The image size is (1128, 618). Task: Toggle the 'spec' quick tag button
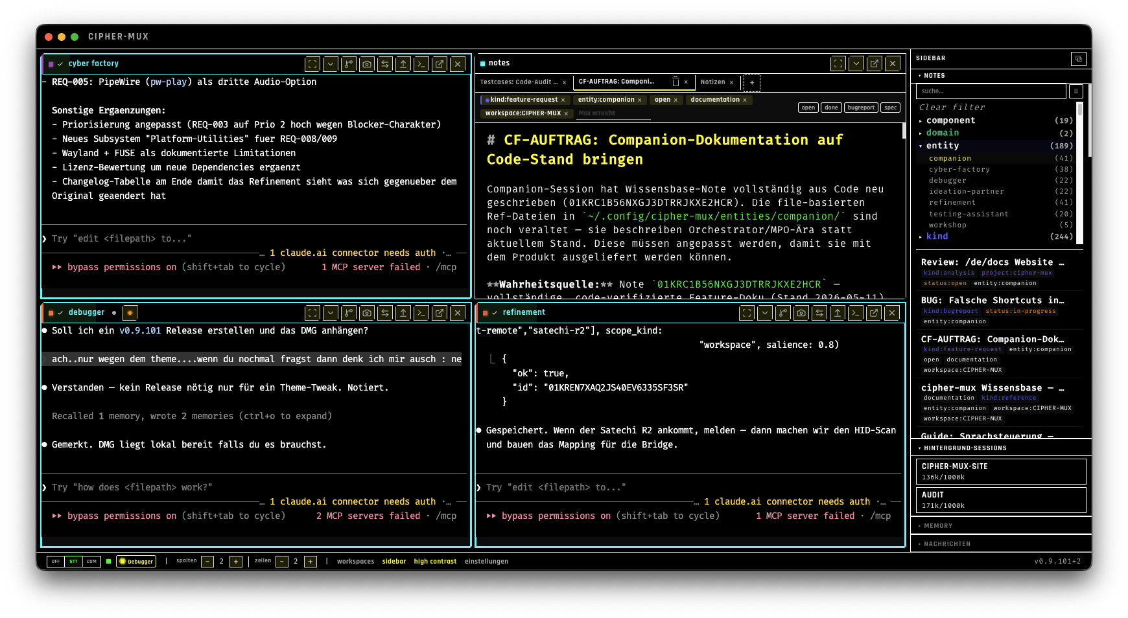(x=891, y=108)
